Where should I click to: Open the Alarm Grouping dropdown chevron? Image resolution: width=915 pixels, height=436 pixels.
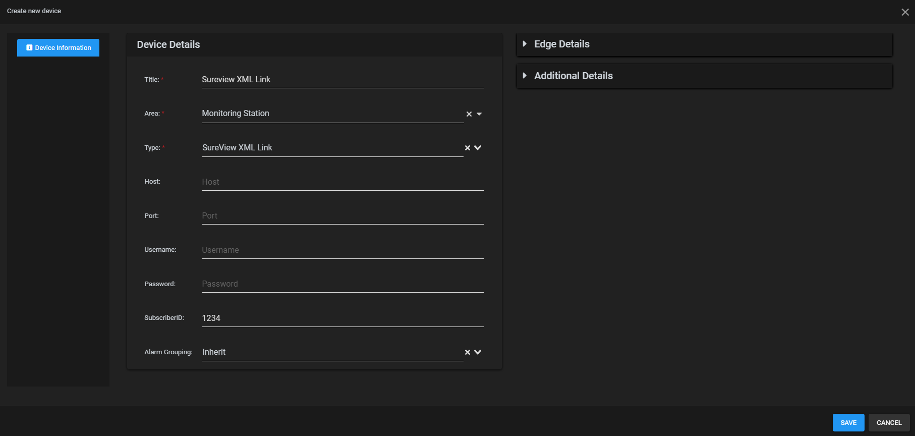[478, 352]
